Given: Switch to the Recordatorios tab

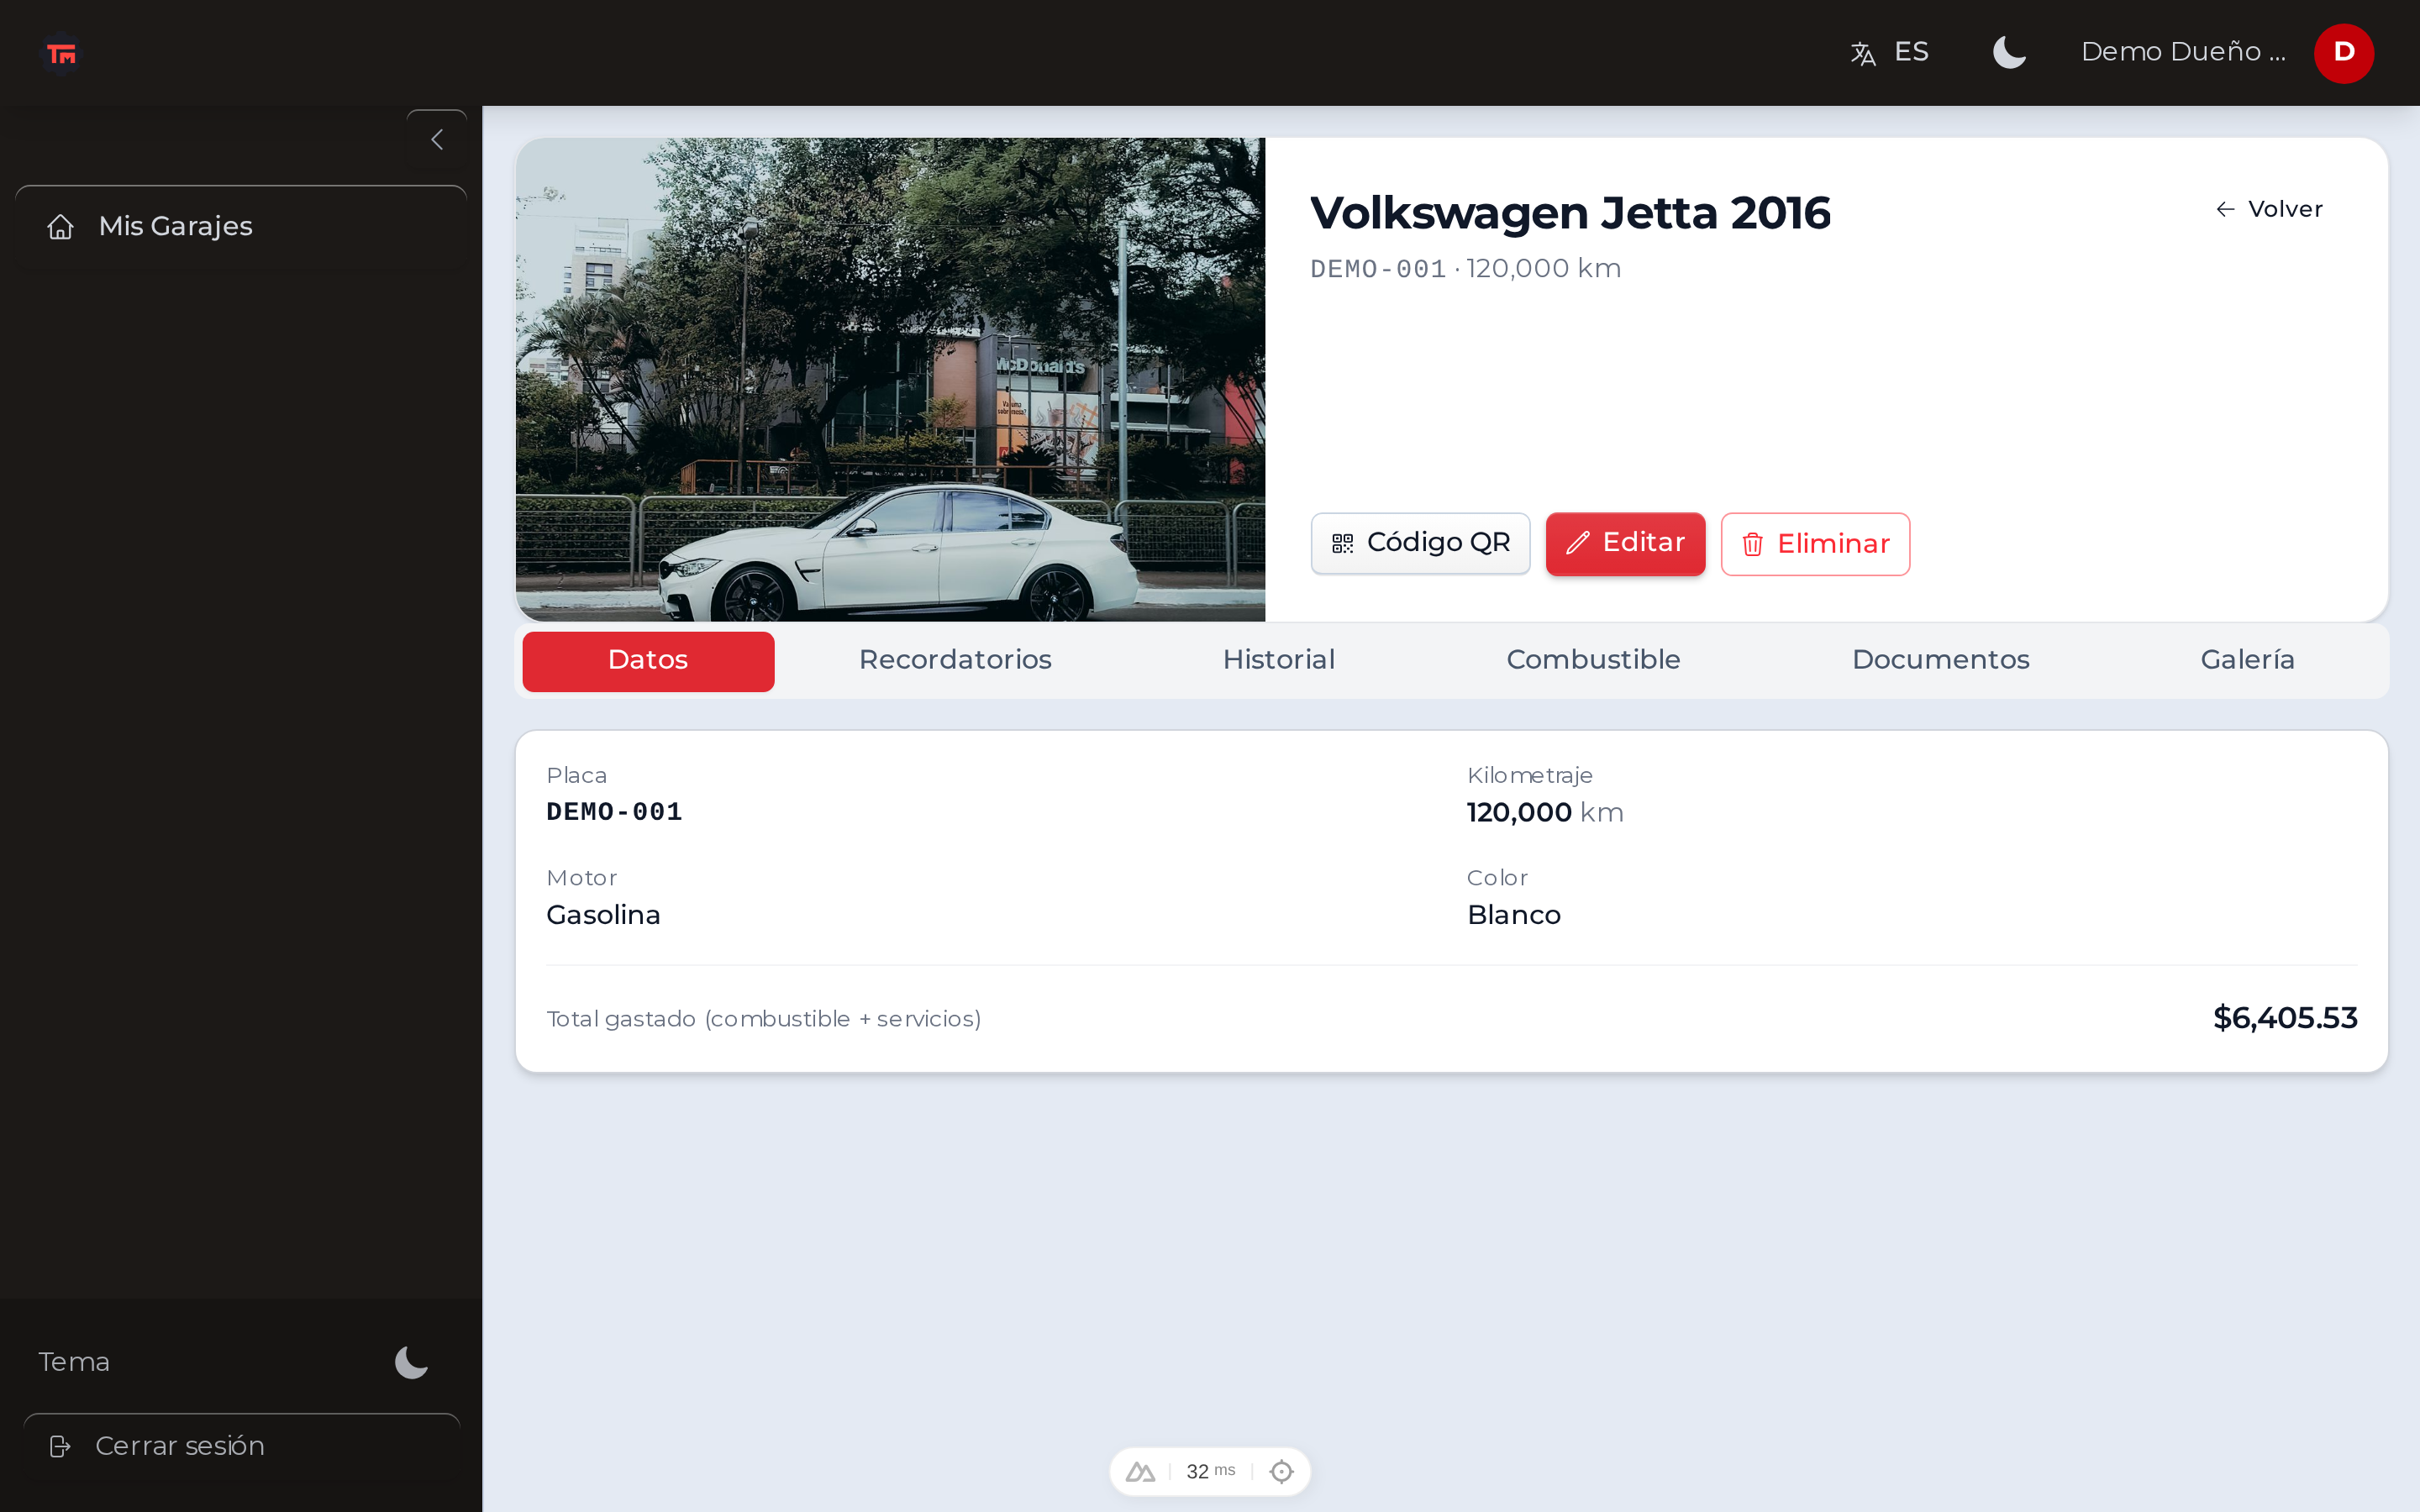Looking at the screenshot, I should tap(955, 660).
